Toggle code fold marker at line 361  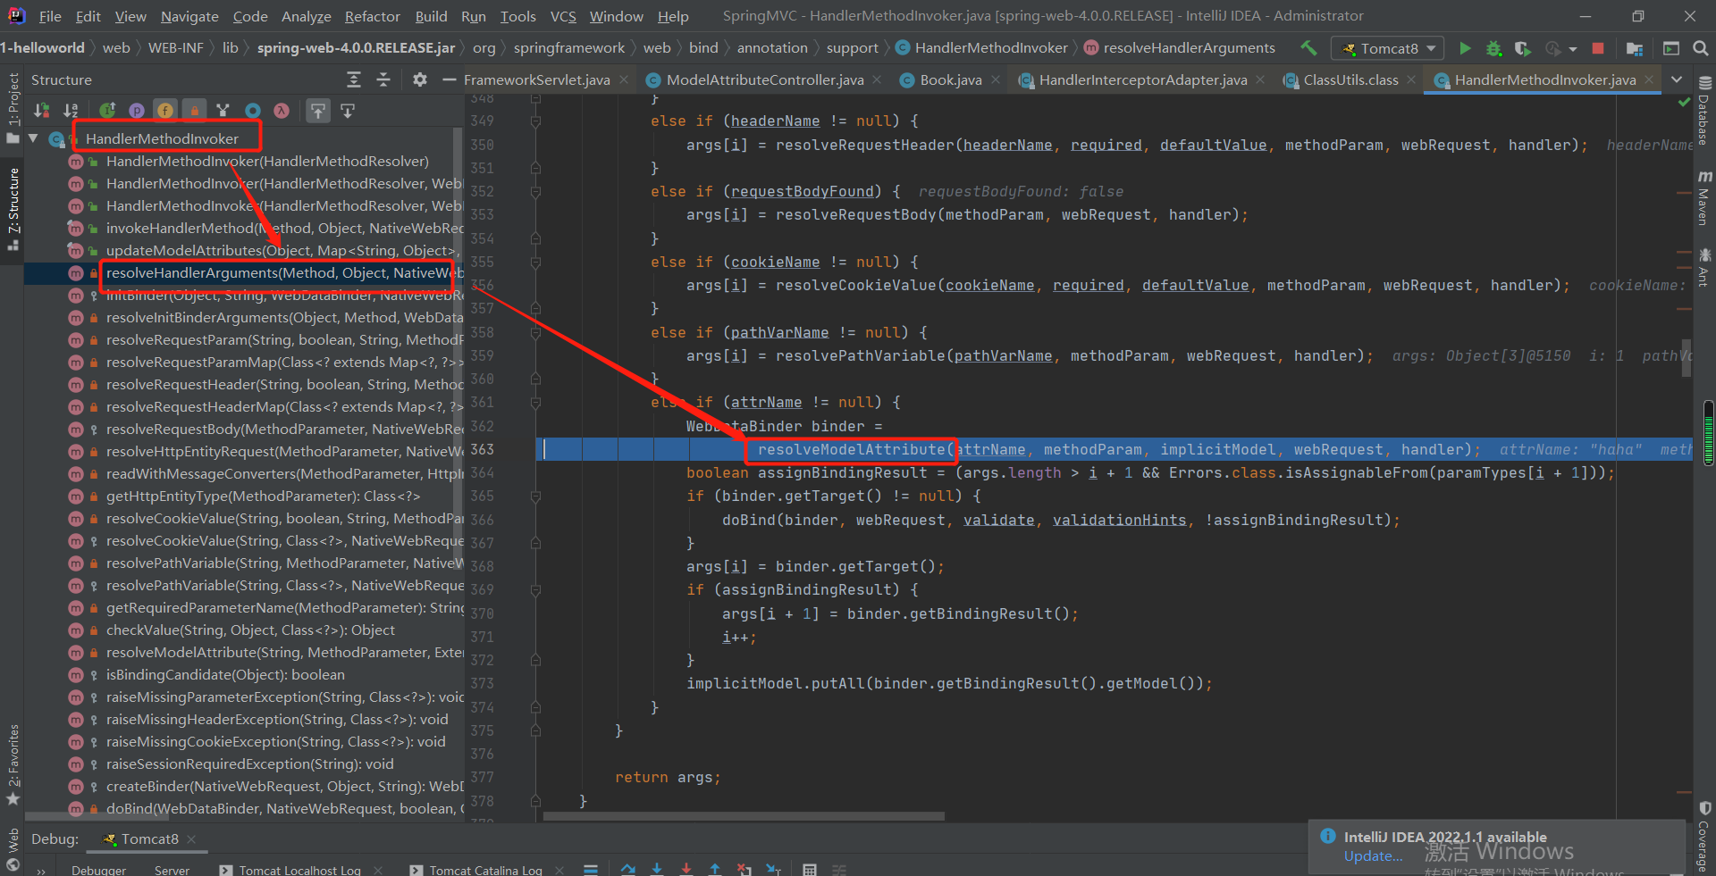click(x=535, y=402)
